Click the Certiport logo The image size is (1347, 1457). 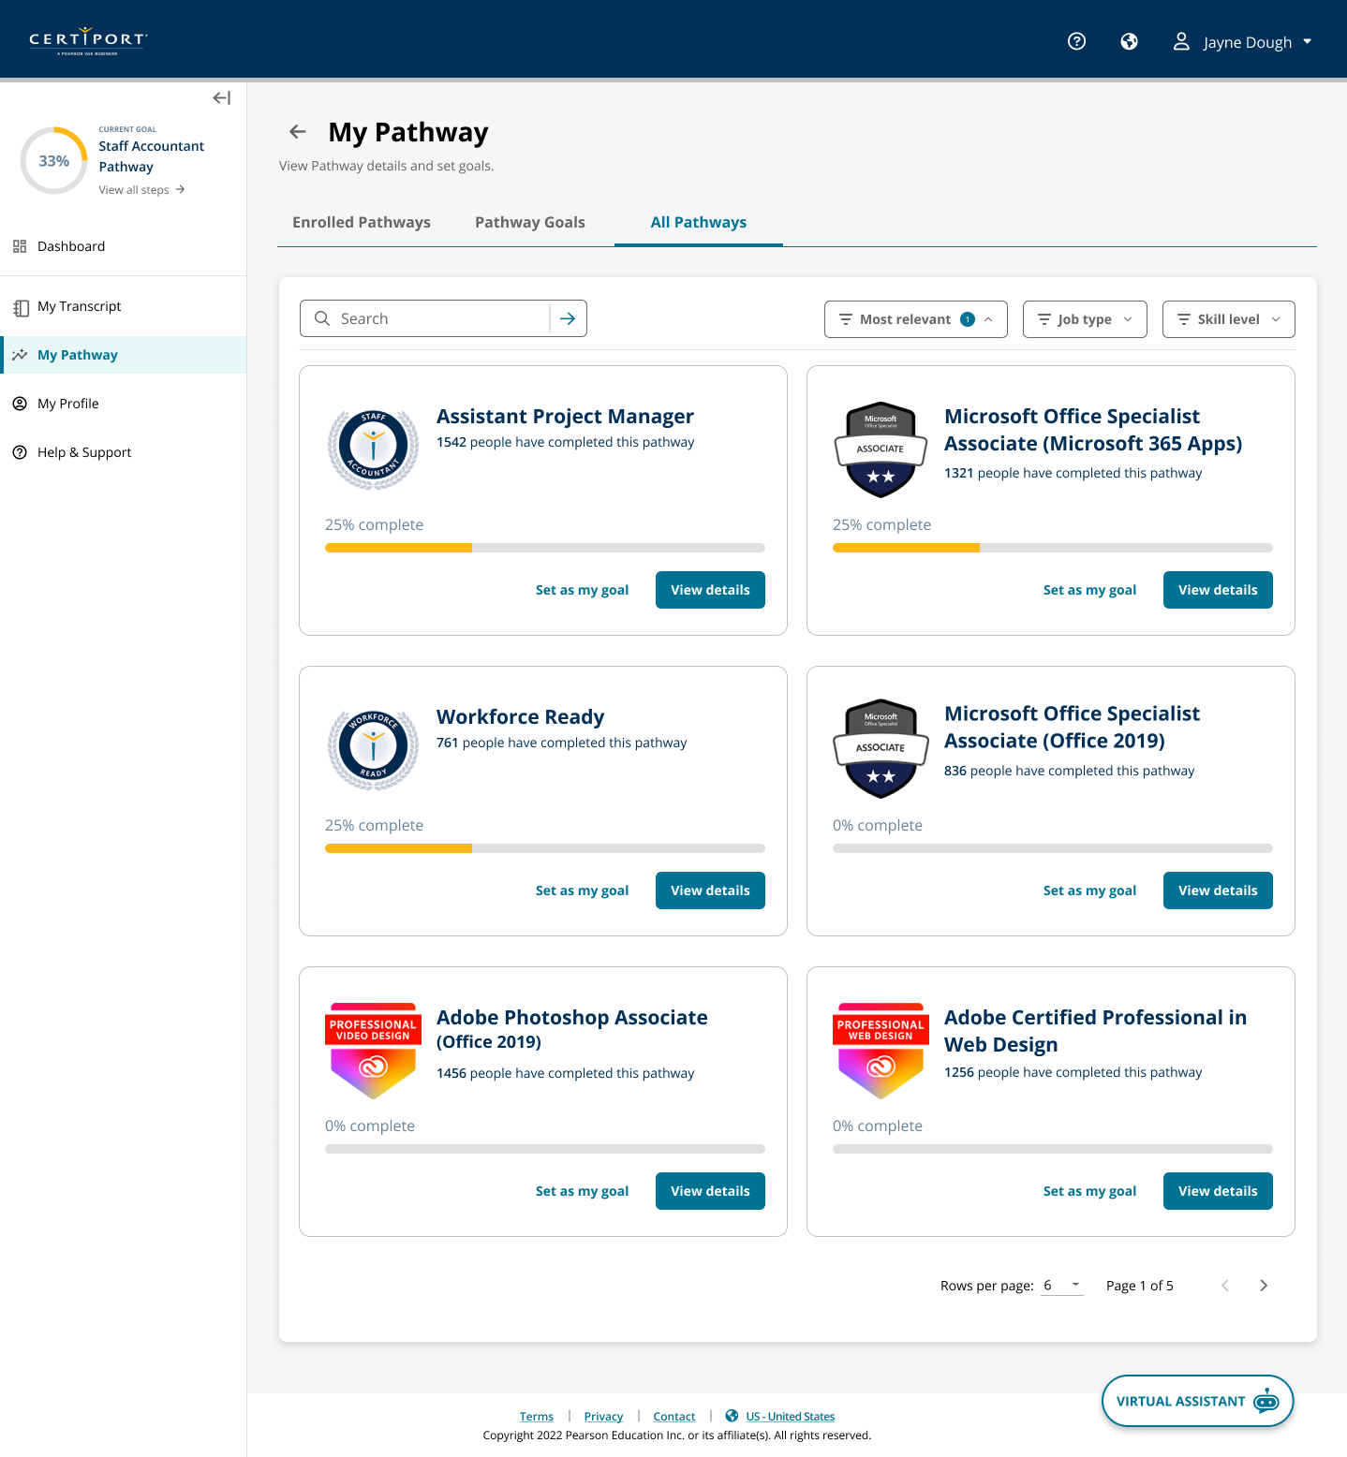pyautogui.click(x=88, y=41)
